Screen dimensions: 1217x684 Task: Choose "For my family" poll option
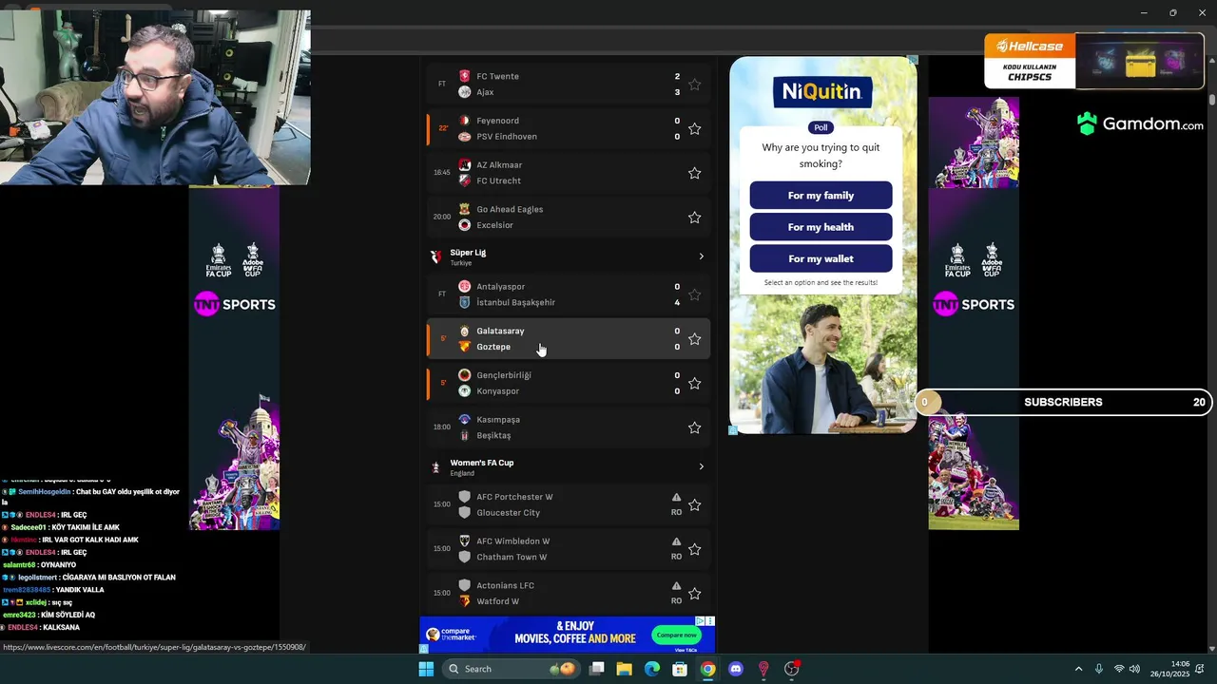pos(821,195)
